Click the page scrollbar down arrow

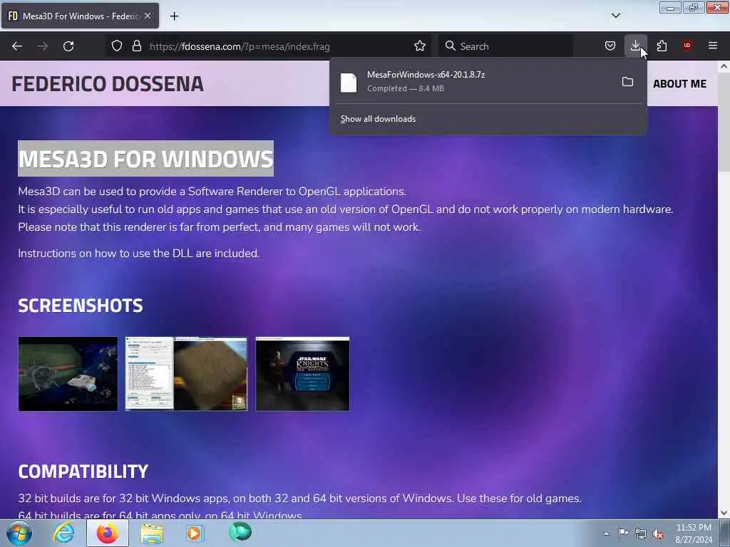pos(724,513)
